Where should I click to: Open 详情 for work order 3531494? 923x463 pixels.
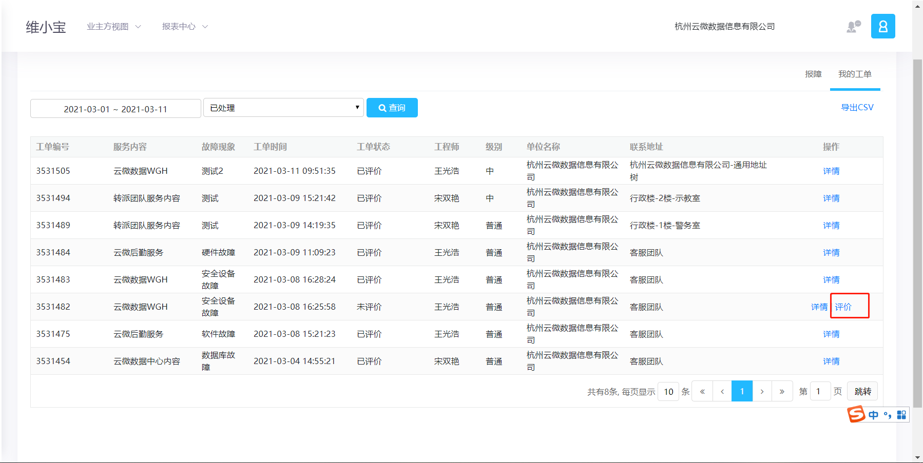(831, 198)
